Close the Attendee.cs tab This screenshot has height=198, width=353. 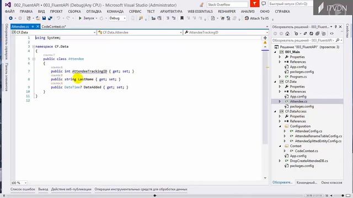[x=38, y=26]
